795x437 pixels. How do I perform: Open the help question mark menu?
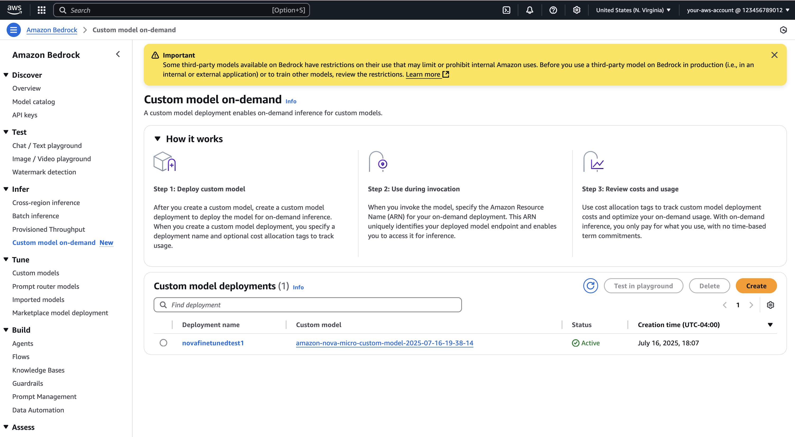click(553, 10)
